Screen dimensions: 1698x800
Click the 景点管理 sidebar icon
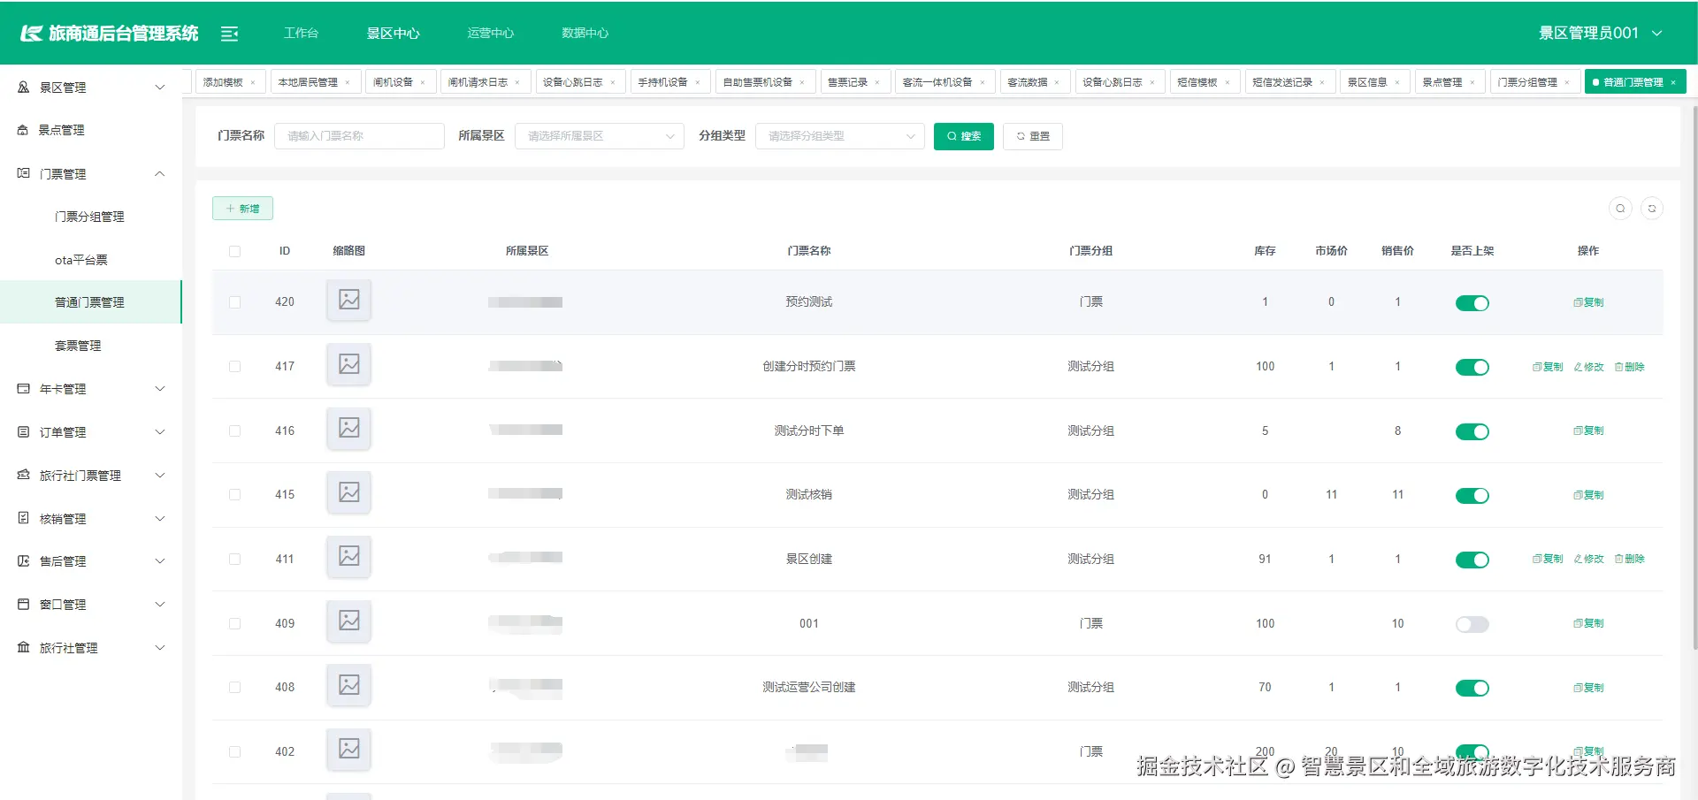[22, 129]
